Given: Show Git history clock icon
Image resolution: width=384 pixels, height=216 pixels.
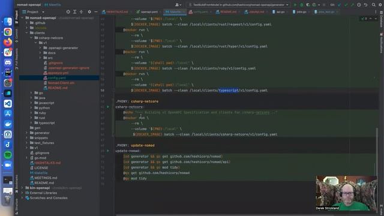Looking at the screenshot, I should (x=359, y=5).
